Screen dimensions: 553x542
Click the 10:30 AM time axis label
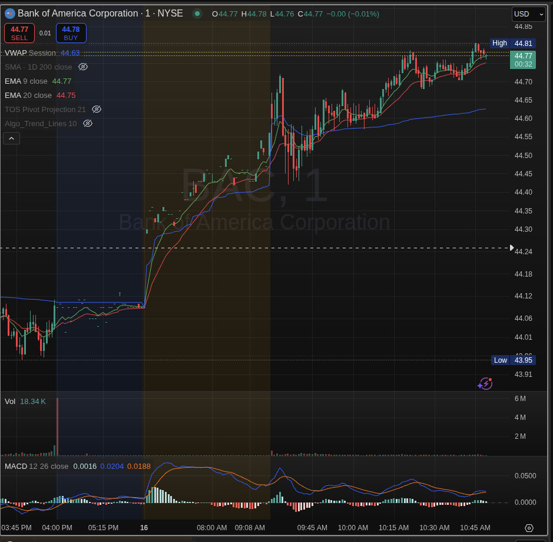click(x=435, y=527)
